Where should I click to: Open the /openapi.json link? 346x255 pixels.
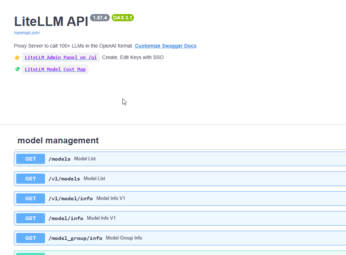point(27,33)
